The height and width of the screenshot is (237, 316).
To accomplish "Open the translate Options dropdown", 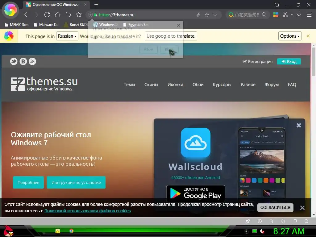I will click(x=290, y=36).
